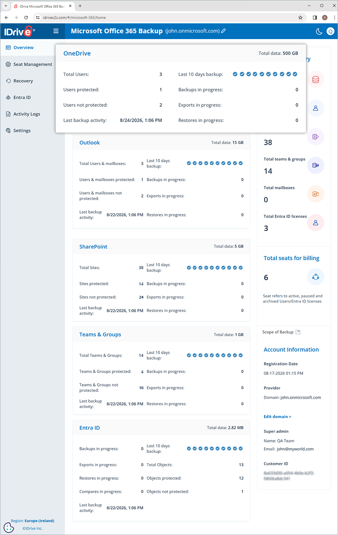The height and width of the screenshot is (535, 338).
Task: Open the SharePoint section heading
Action: pyautogui.click(x=93, y=247)
